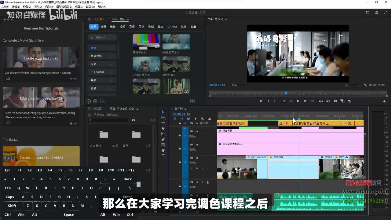Hide video track 3 with eye icon
Screen dimensions: 391x220
pyautogui.click(x=197, y=131)
